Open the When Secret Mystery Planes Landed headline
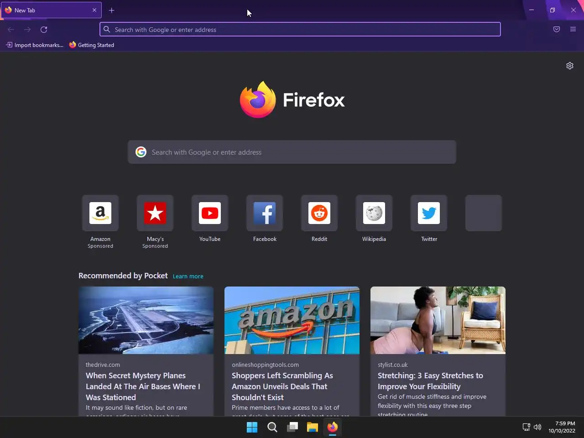 (x=143, y=386)
